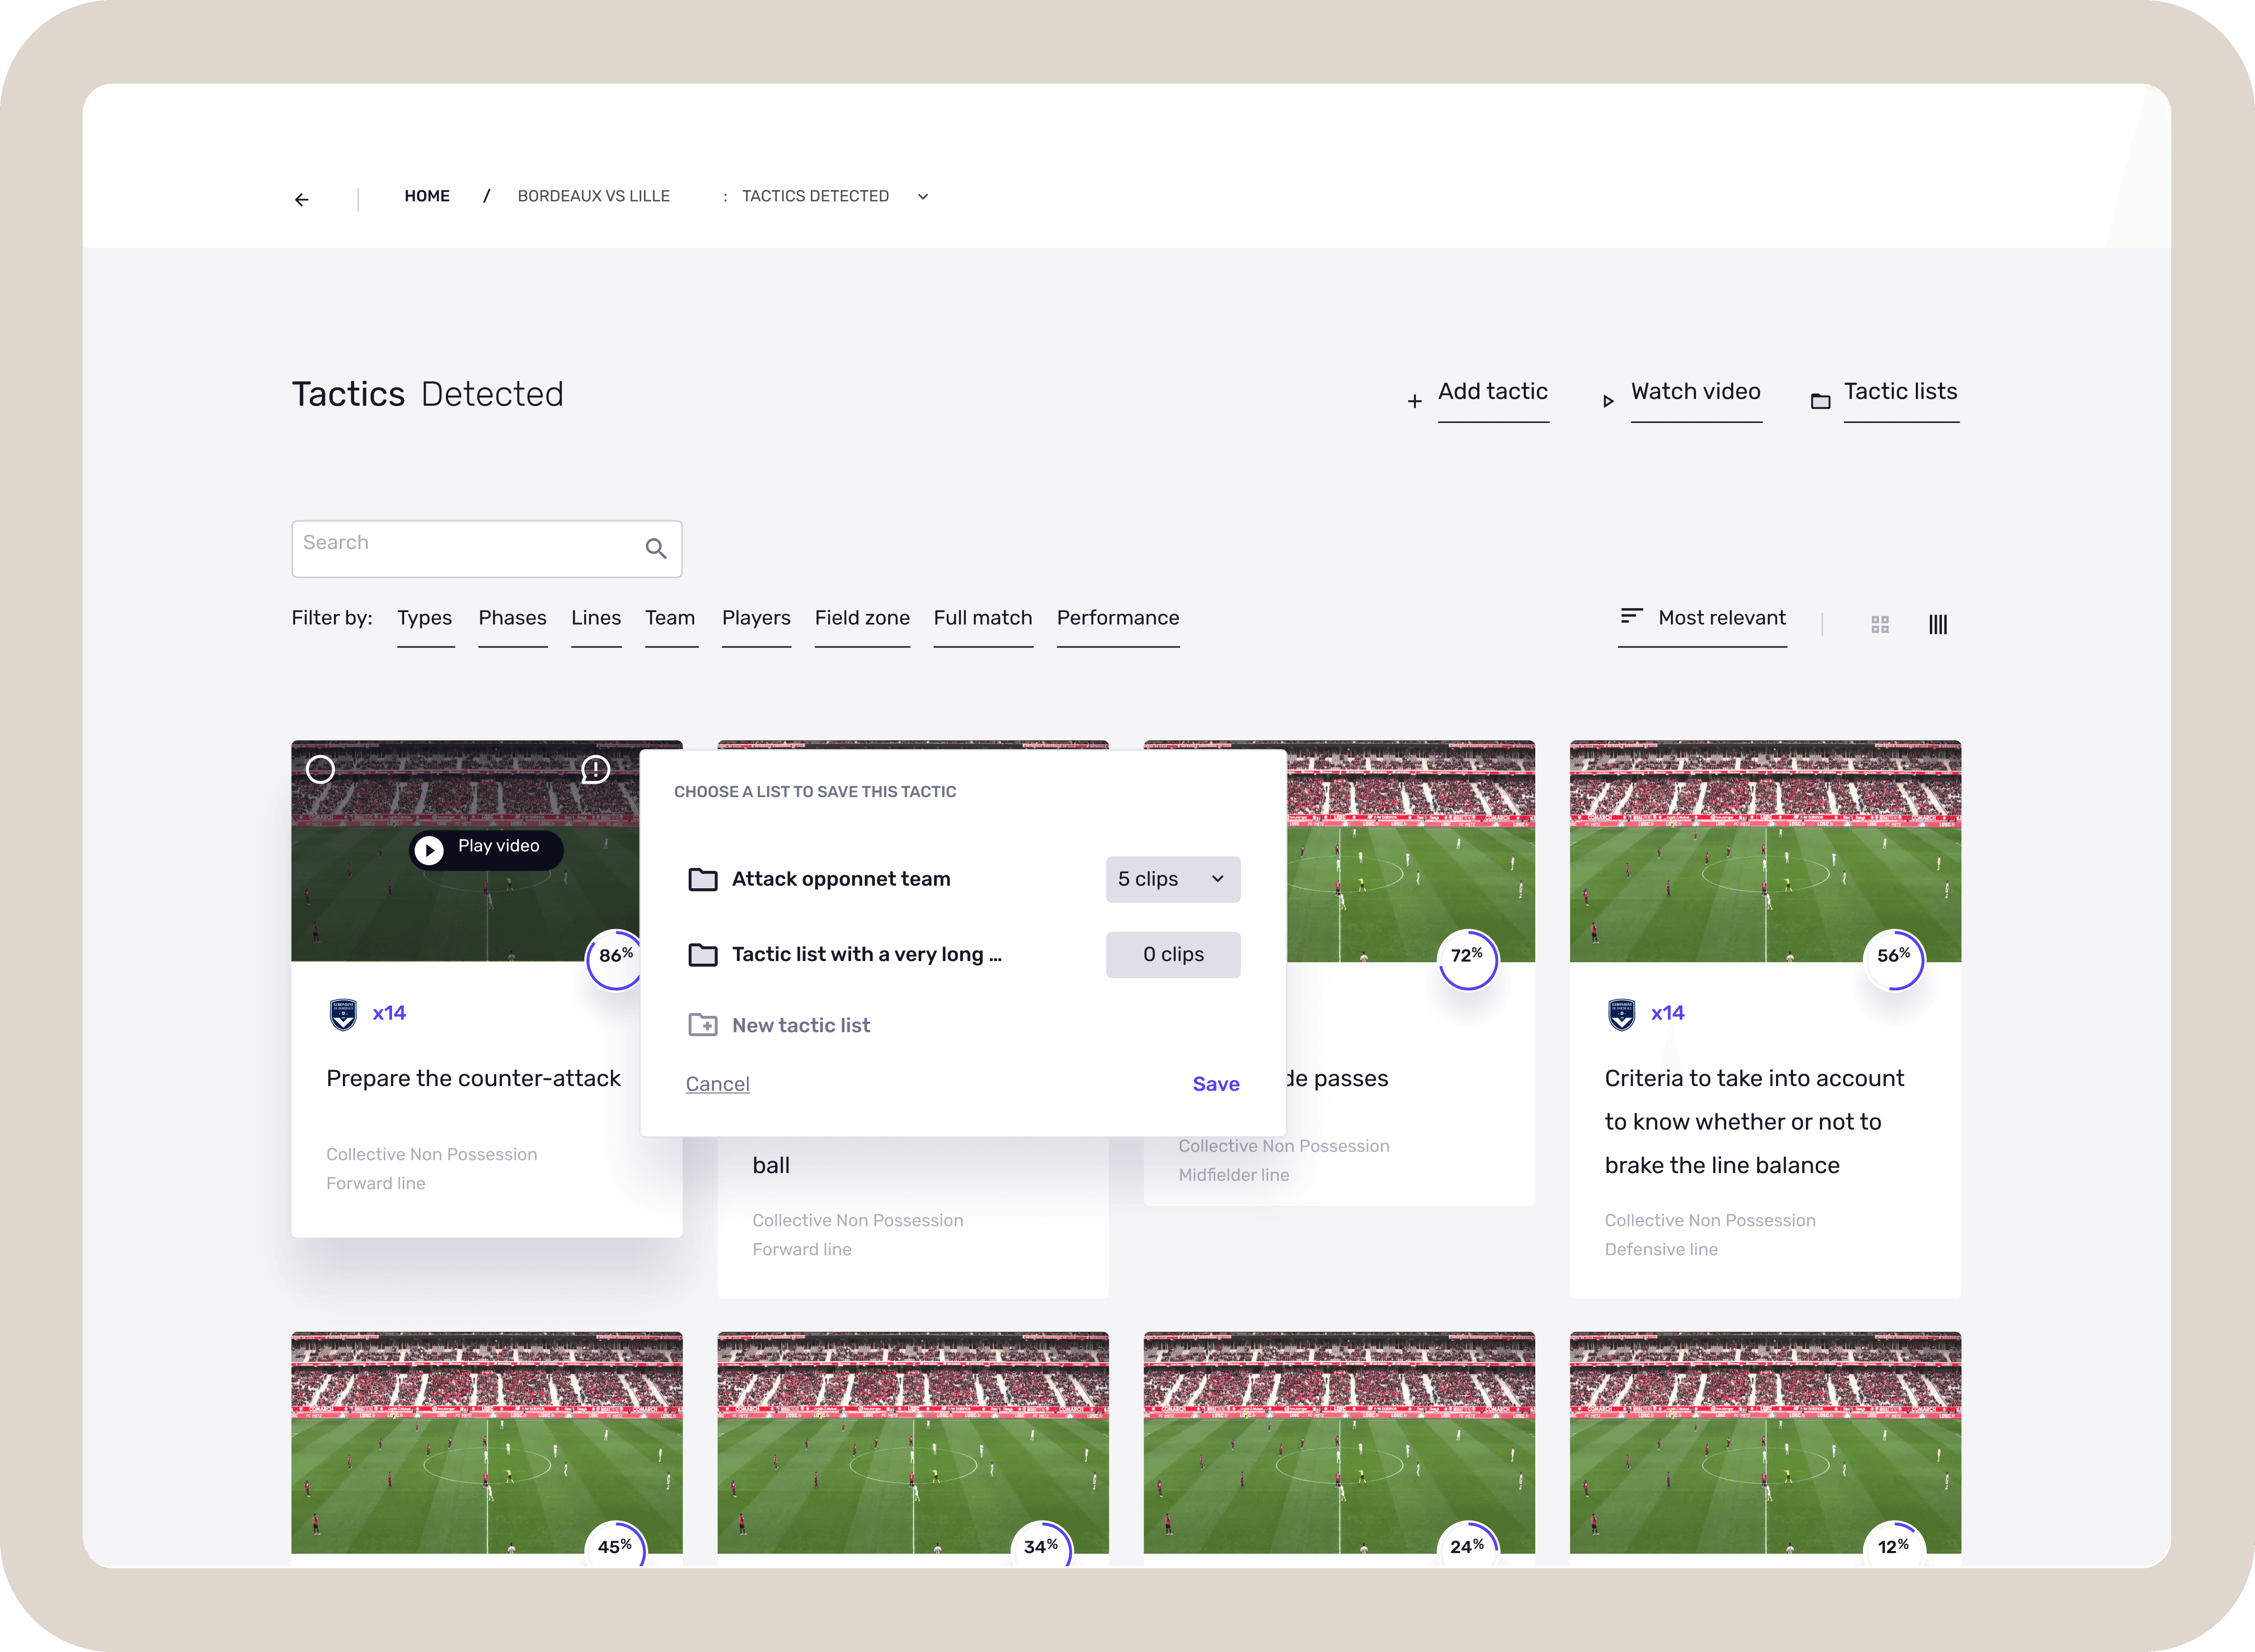Open the Types filter
The image size is (2255, 1652).
[425, 618]
